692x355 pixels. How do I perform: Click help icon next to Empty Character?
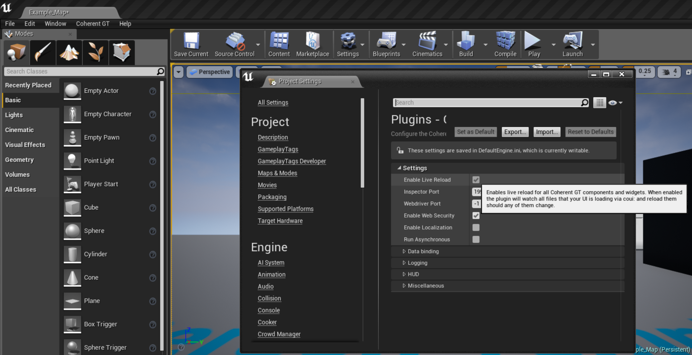pyautogui.click(x=153, y=114)
